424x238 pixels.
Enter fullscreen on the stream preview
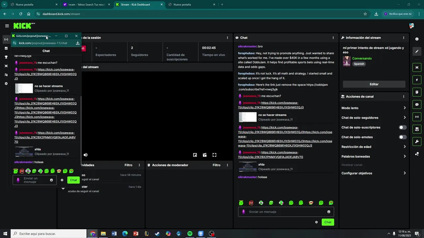click(x=214, y=155)
